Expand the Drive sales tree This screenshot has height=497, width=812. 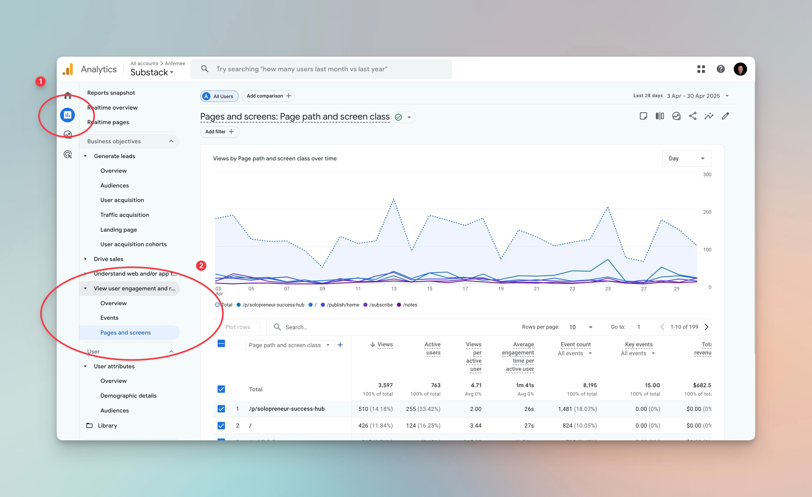[x=85, y=259]
